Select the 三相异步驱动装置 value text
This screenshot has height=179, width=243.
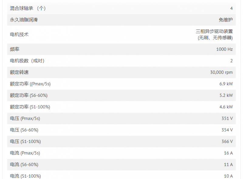pyautogui.click(x=214, y=31)
